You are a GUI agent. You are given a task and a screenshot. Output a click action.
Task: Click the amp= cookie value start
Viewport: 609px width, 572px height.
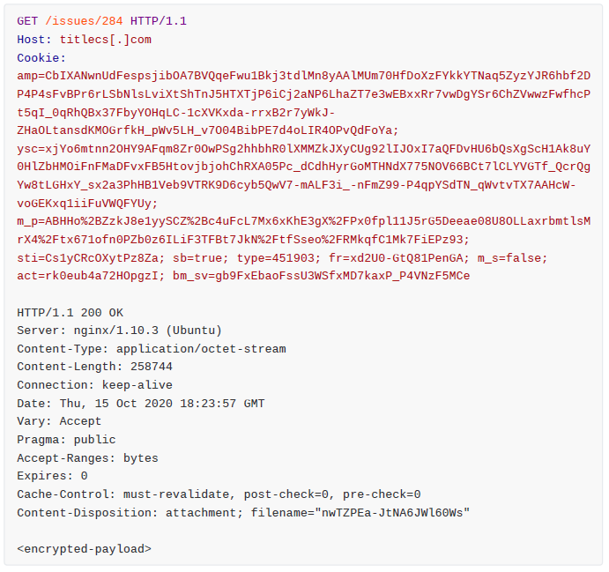click(31, 76)
